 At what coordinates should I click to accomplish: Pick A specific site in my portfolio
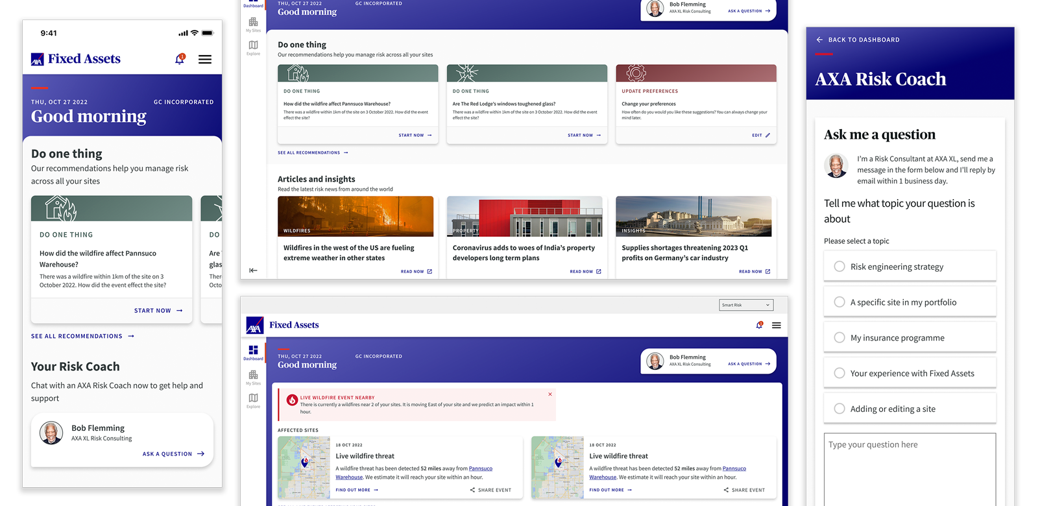click(x=839, y=302)
